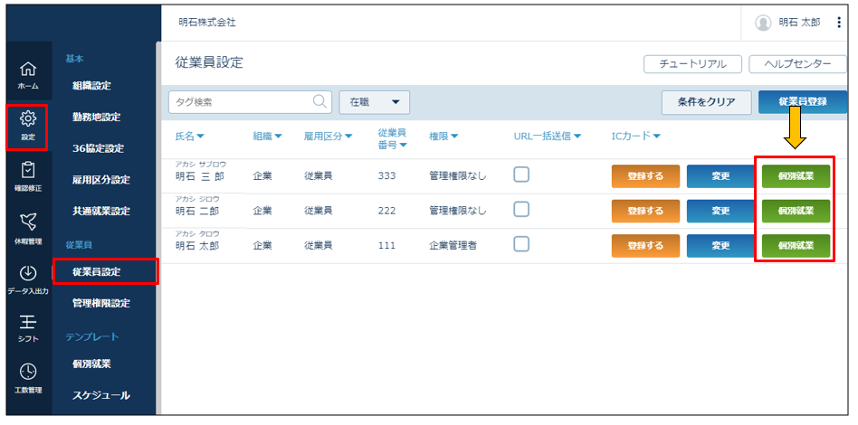
Task: Click employee name 明石 二郎
Action: pos(197,211)
